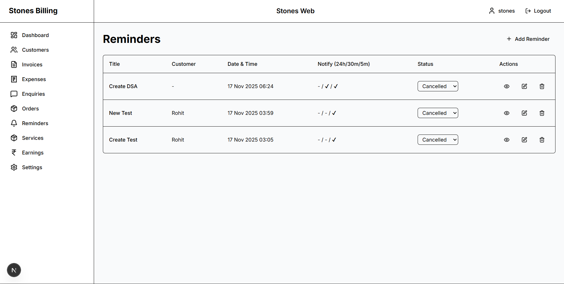Image resolution: width=564 pixels, height=284 pixels.
Task: Open the Cancelled dropdown for Create Test
Action: (x=438, y=140)
